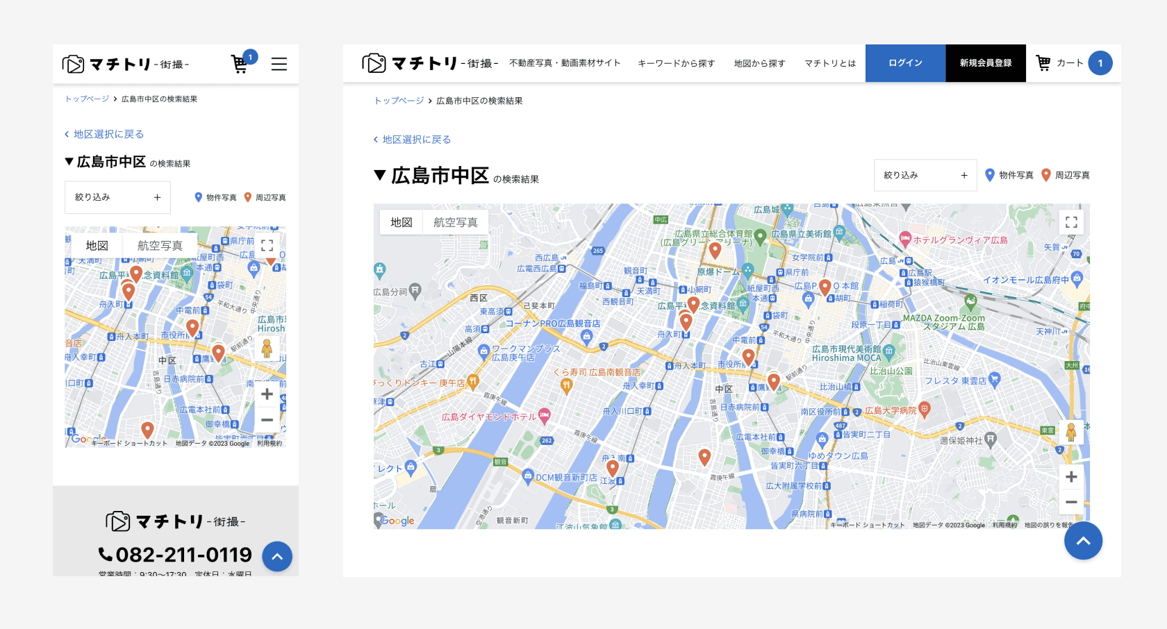Click イオンモール広島府中 marker
The image size is (1167, 629).
(x=1077, y=279)
